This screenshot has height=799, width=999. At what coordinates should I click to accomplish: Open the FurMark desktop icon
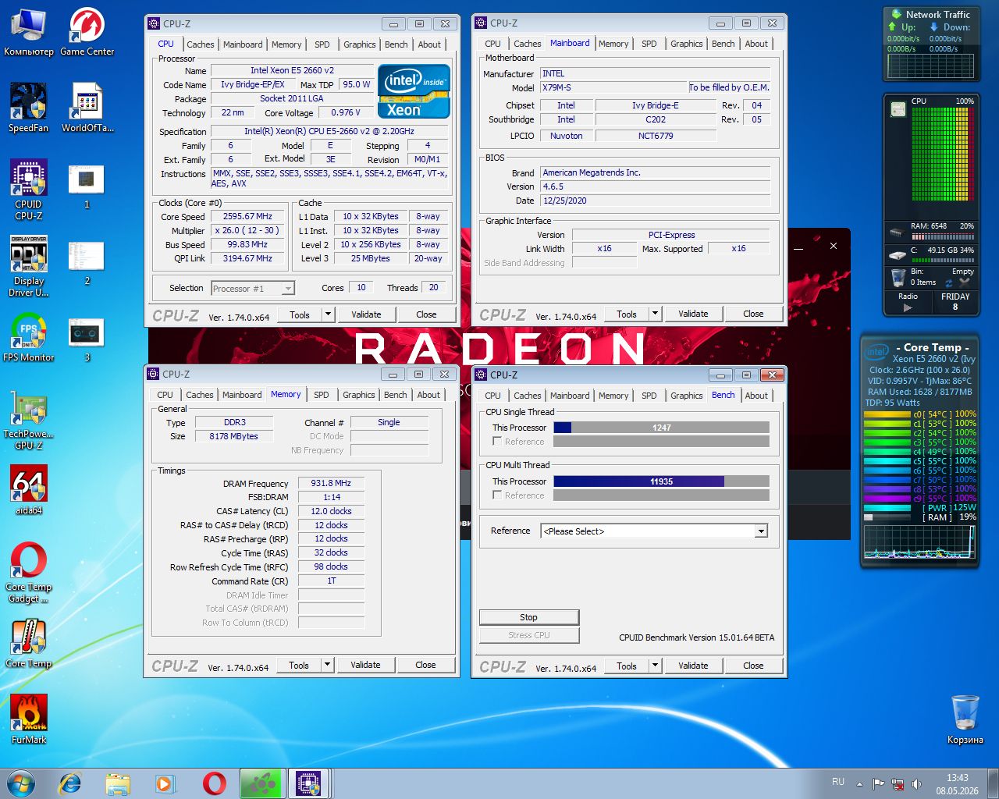point(29,719)
